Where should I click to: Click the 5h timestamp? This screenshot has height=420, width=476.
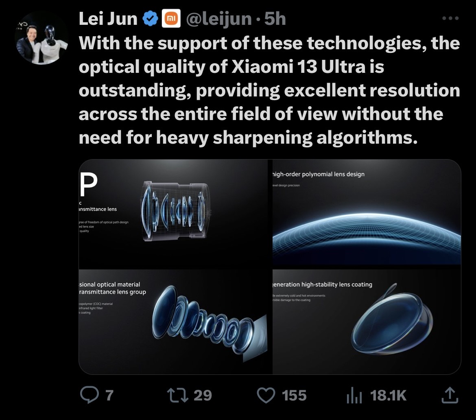point(275,19)
